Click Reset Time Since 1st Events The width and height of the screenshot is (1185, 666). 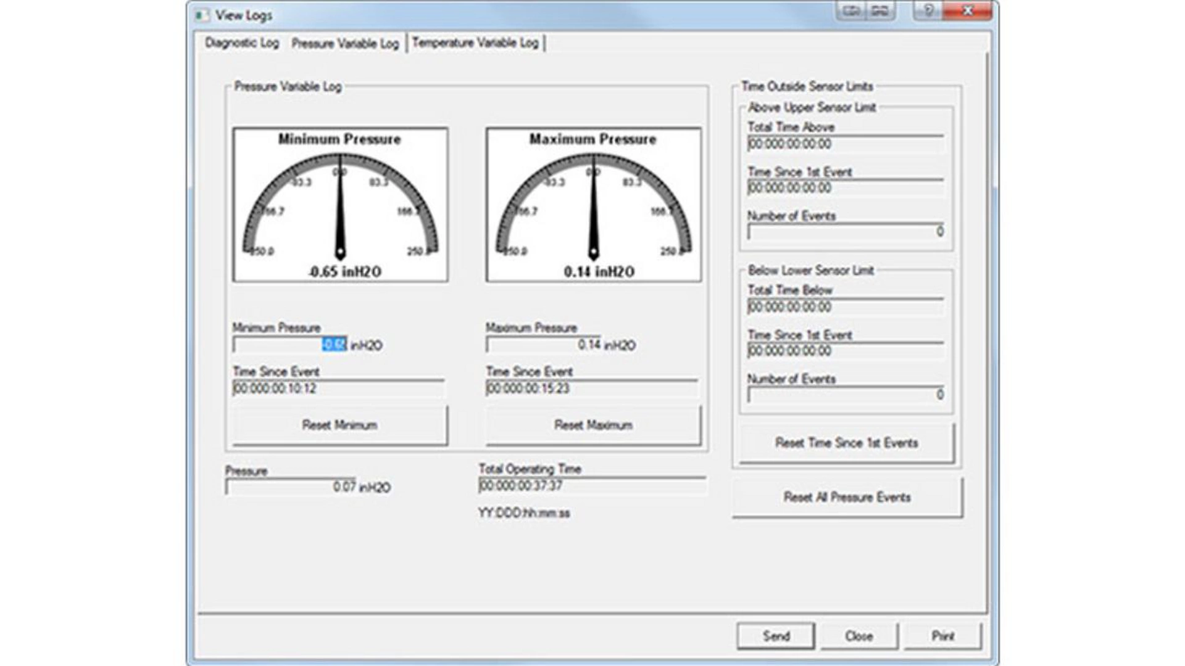point(846,443)
